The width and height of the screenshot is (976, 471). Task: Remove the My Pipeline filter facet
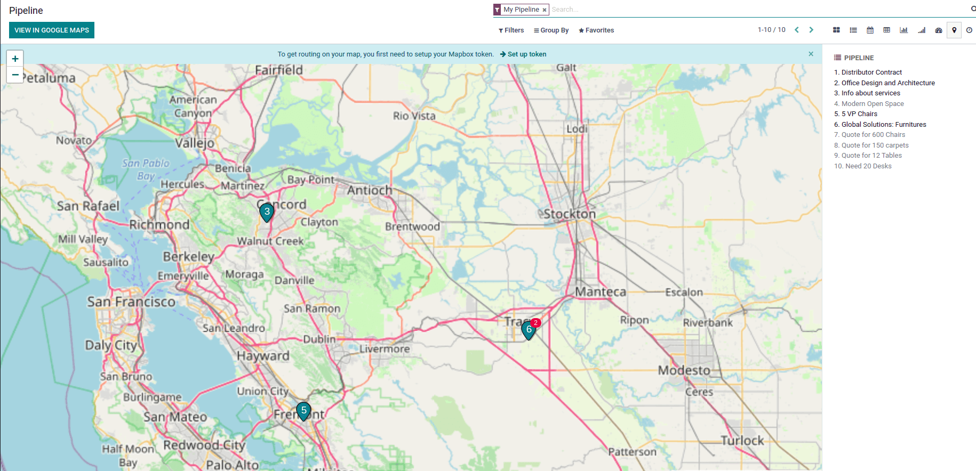point(544,10)
